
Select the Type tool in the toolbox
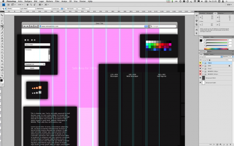pos(2,58)
